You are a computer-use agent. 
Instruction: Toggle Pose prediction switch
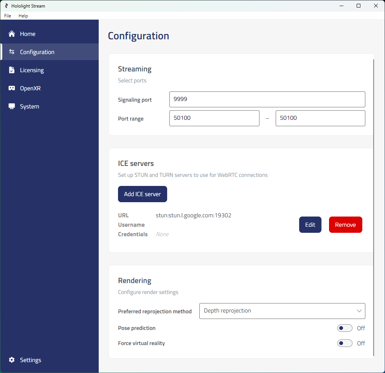click(345, 328)
